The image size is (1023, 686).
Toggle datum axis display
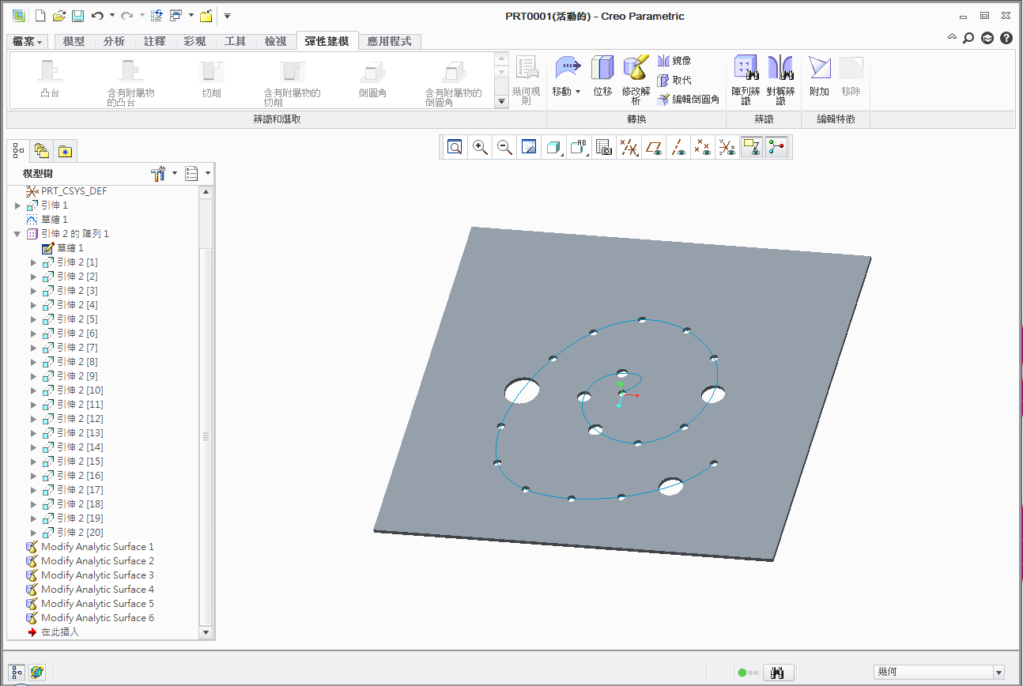click(678, 147)
